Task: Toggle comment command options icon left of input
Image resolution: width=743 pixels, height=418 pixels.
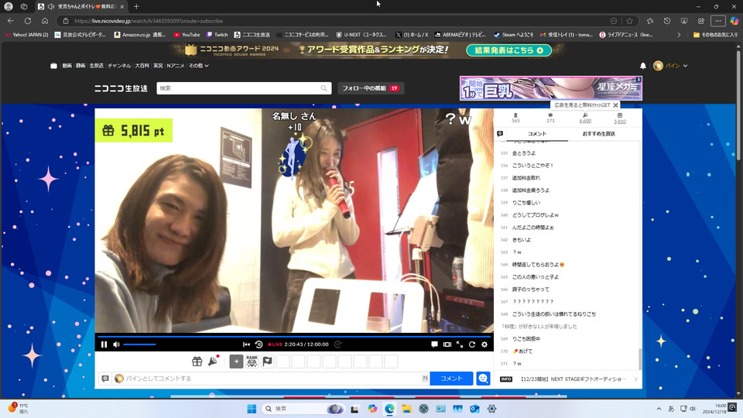Action: (x=105, y=379)
